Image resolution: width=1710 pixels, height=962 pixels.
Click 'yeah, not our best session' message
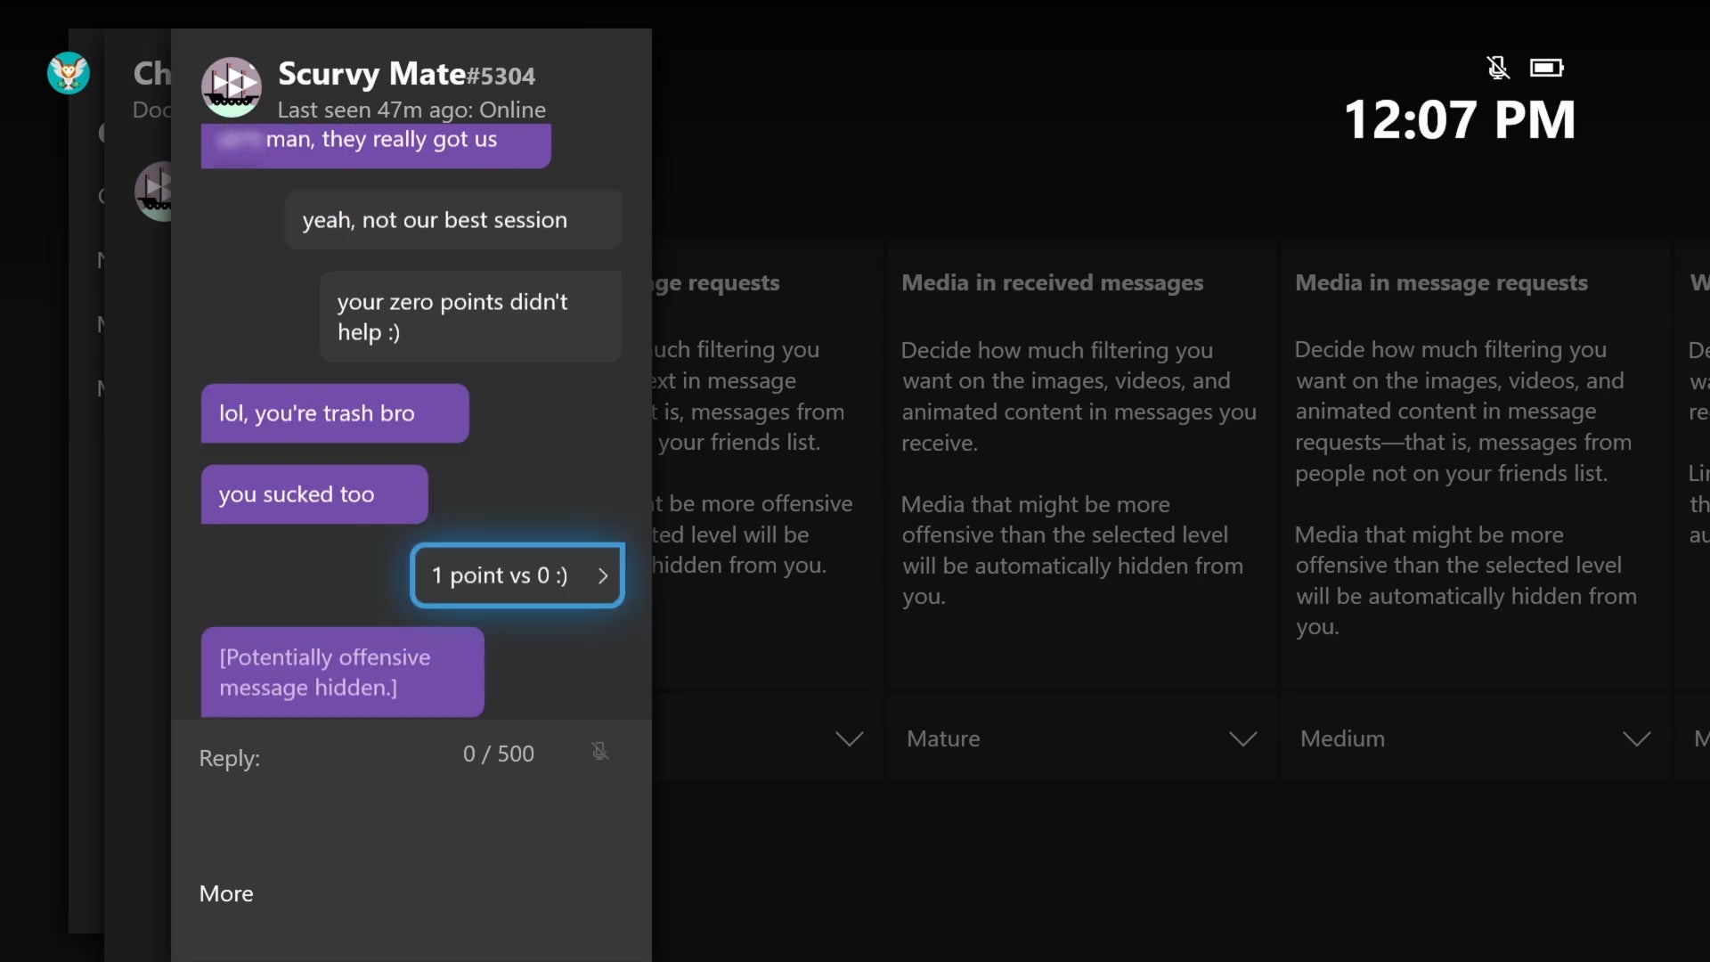tap(452, 220)
